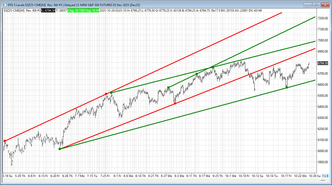The image size is (332, 185).
Task: Select red anchor on upper red trendline near 7-25
Action: (x=106, y=94)
